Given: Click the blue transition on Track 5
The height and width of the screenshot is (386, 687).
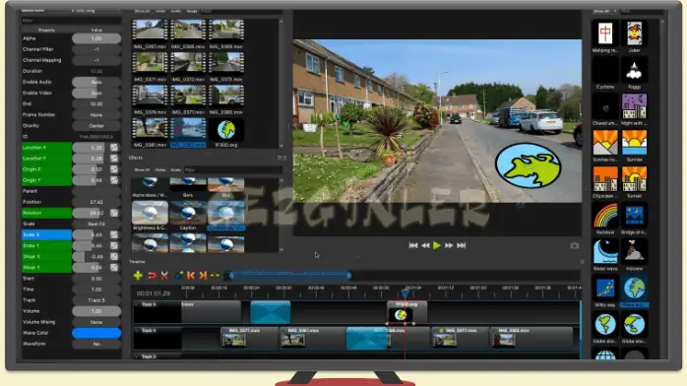Looking at the screenshot, I should coord(271,312).
